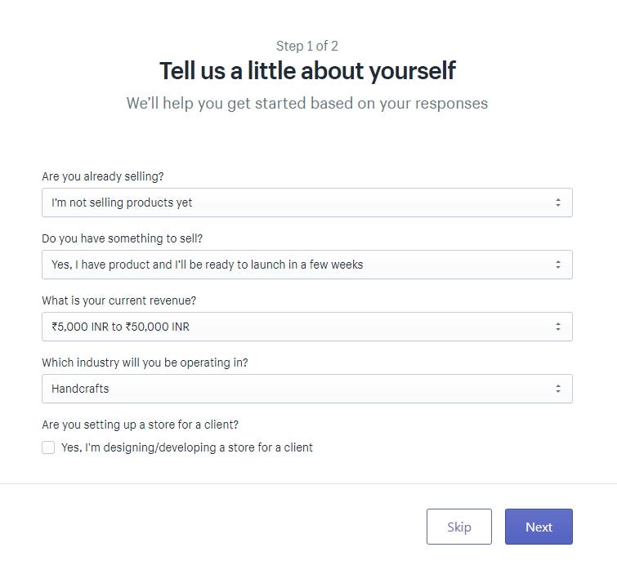Click the "Yes, I'm designing/developing a store" label
The image size is (617, 565).
pyautogui.click(x=187, y=447)
